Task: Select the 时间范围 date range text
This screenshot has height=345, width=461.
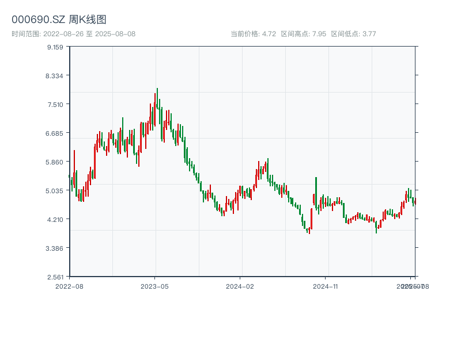Action: point(73,34)
